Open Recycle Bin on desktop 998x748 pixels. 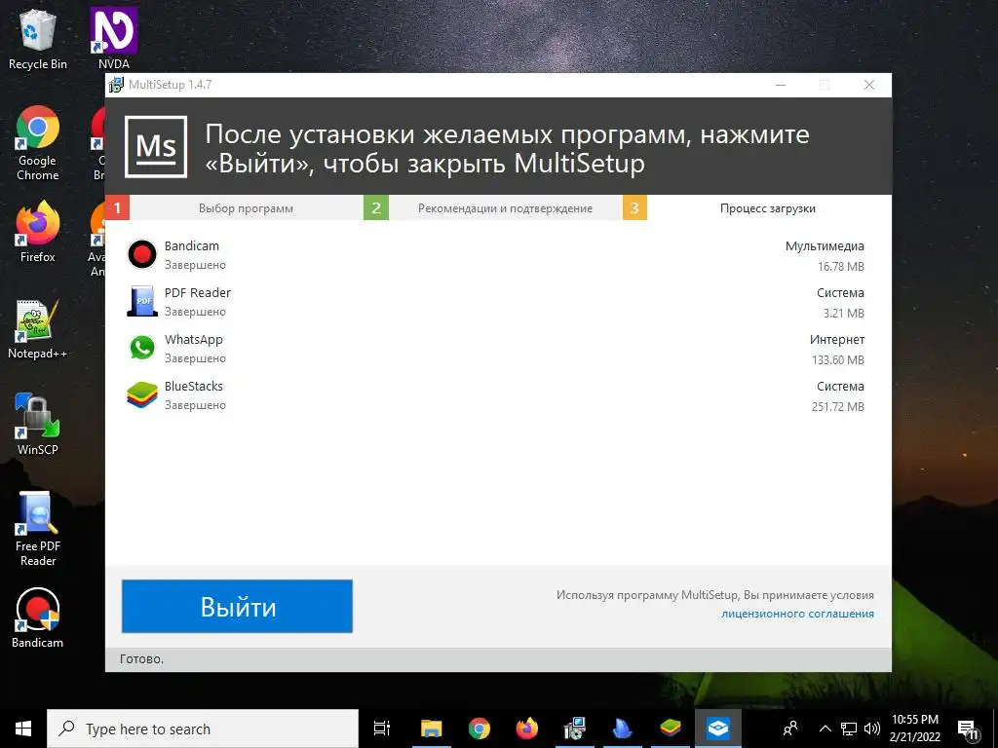38,39
